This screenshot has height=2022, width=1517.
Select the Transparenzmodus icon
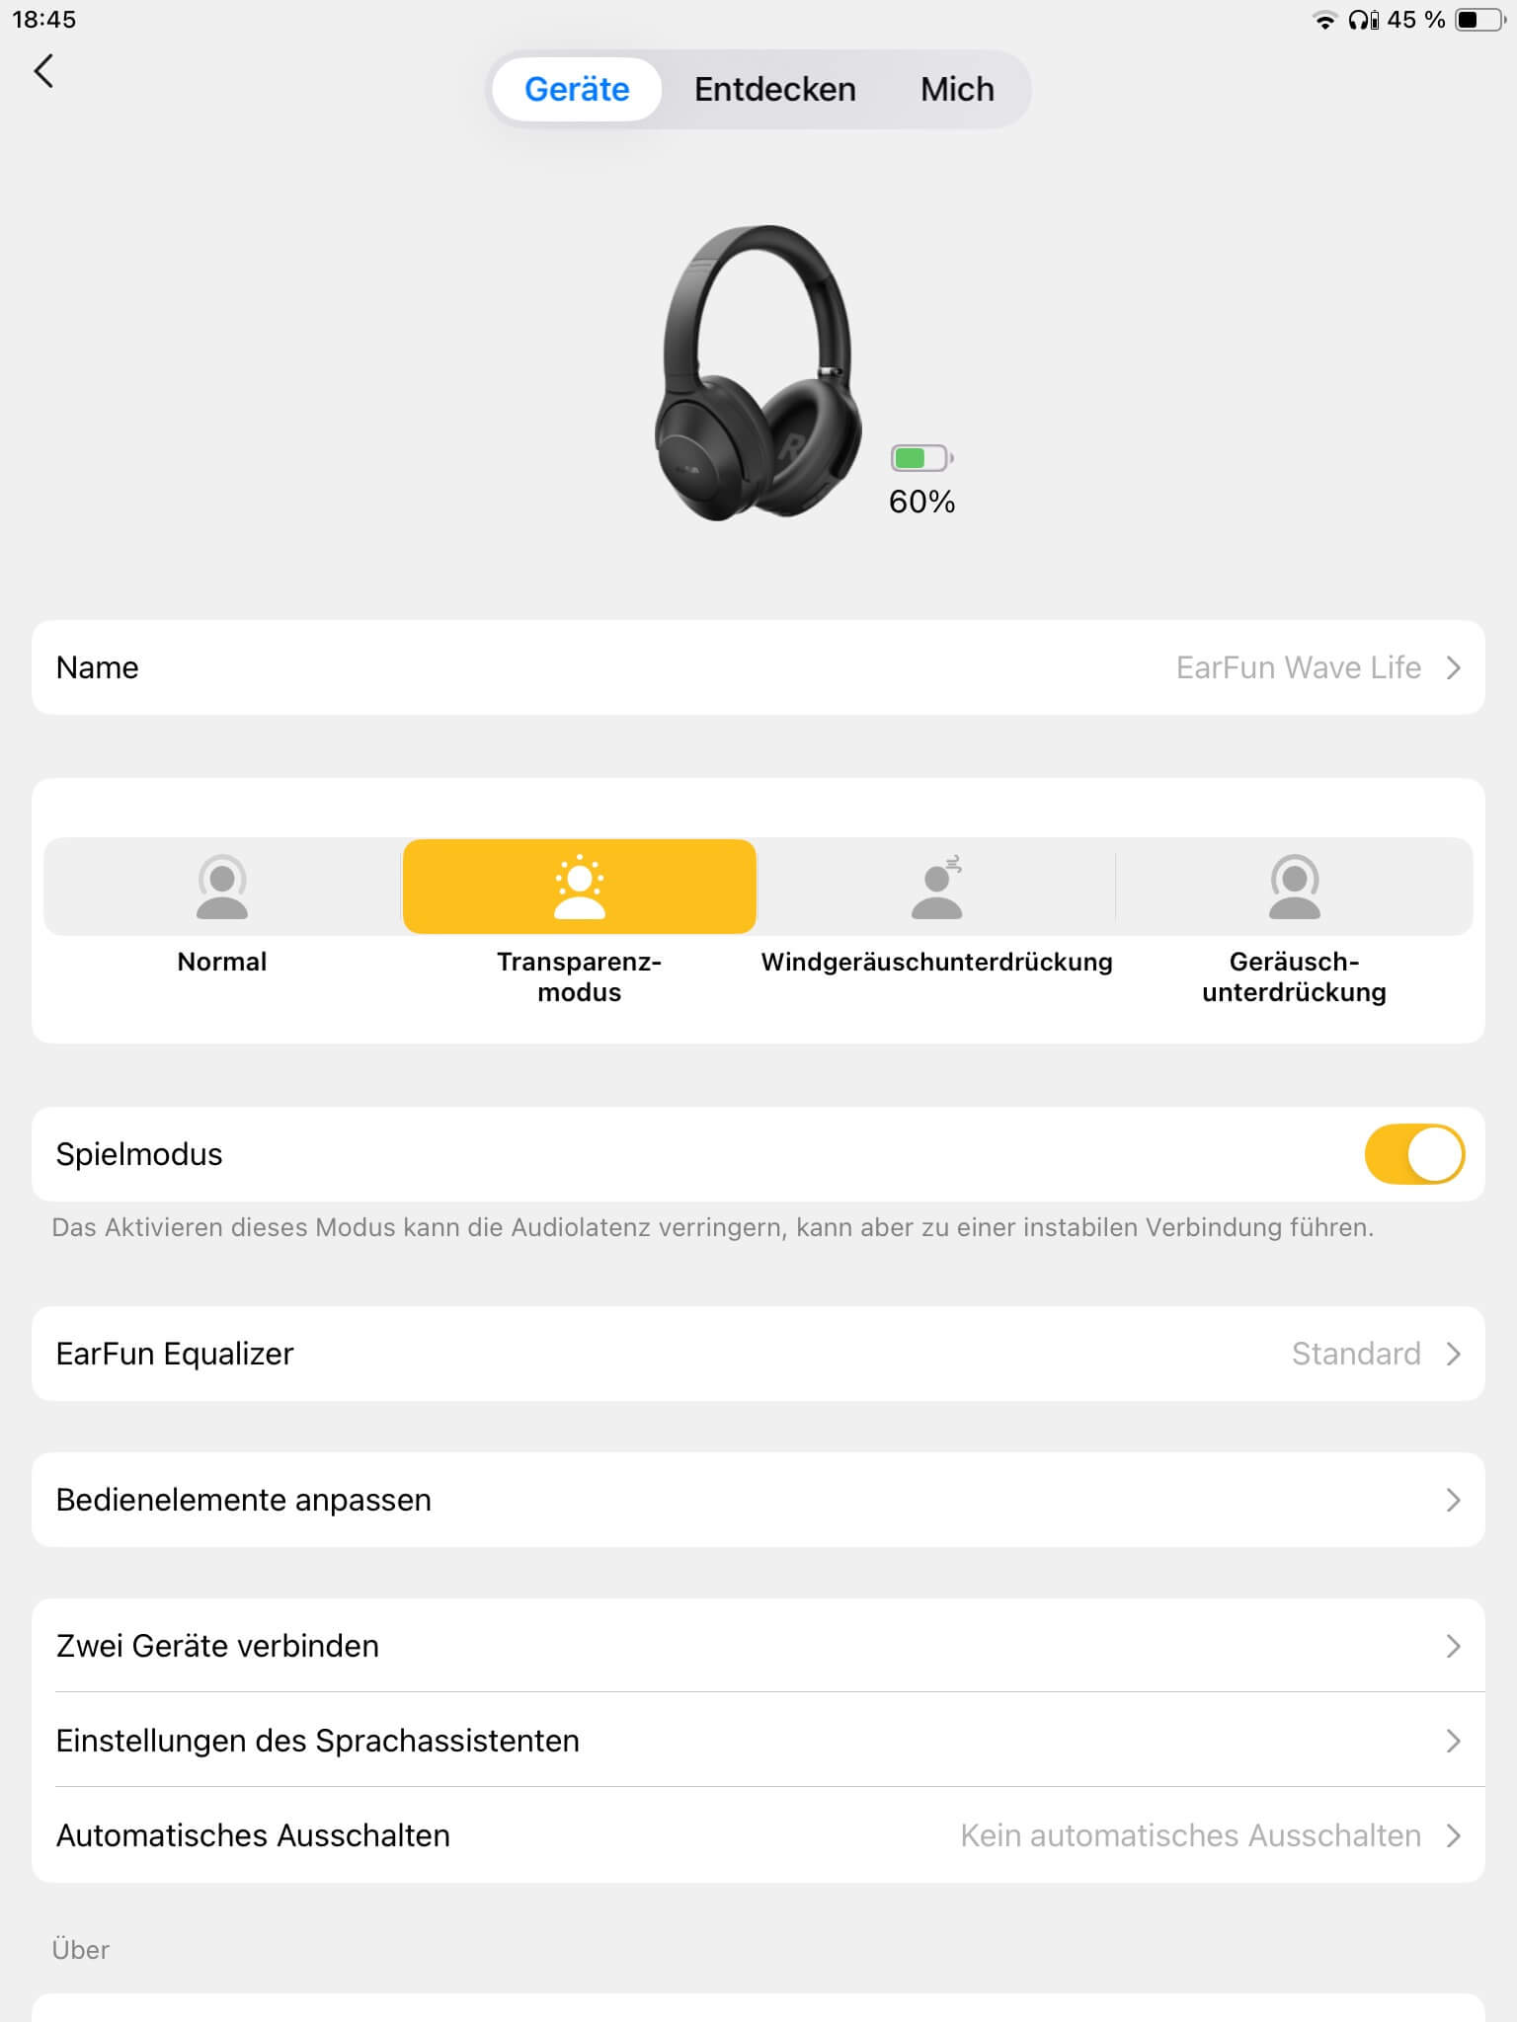[580, 886]
